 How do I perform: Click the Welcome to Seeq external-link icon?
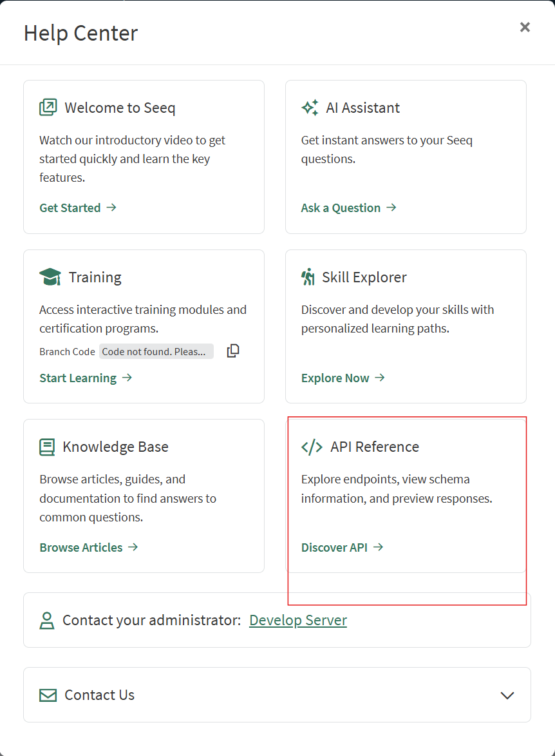(x=48, y=108)
